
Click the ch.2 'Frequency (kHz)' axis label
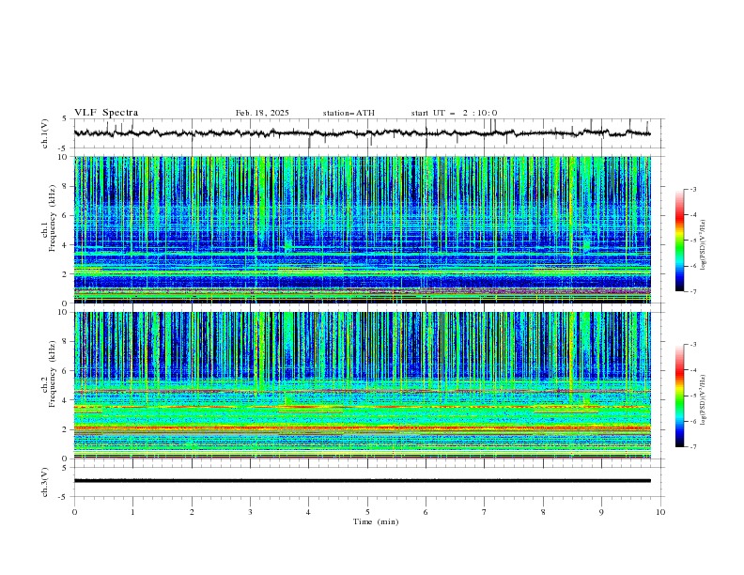pyautogui.click(x=53, y=374)
